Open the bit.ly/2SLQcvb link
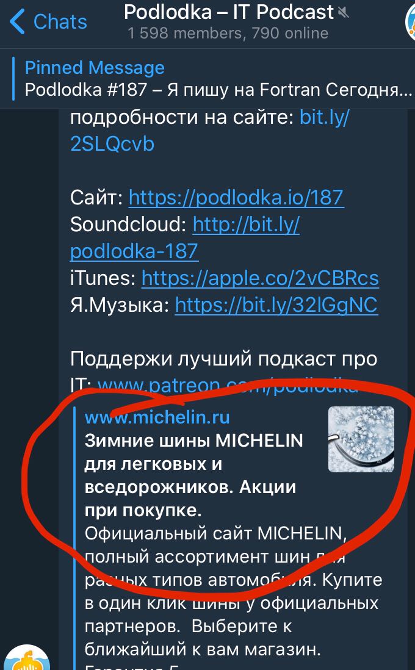 209,131
